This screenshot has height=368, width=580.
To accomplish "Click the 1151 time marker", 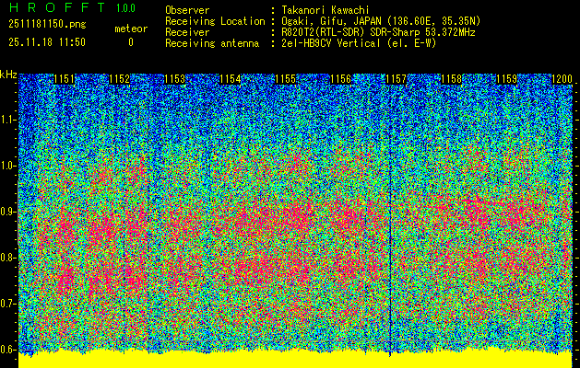I will tap(64, 80).
